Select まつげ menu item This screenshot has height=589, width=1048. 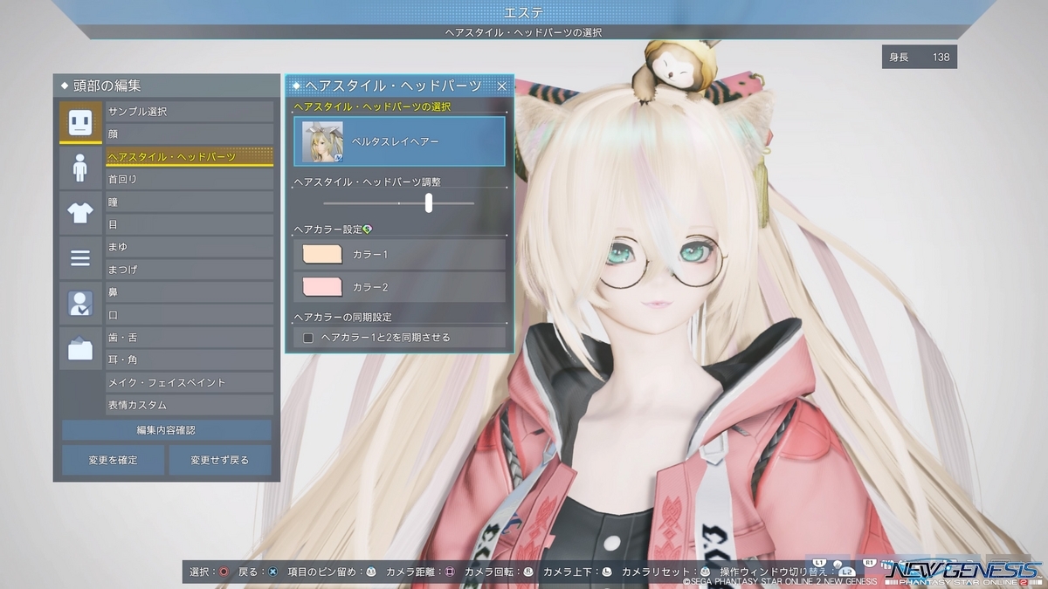point(190,271)
